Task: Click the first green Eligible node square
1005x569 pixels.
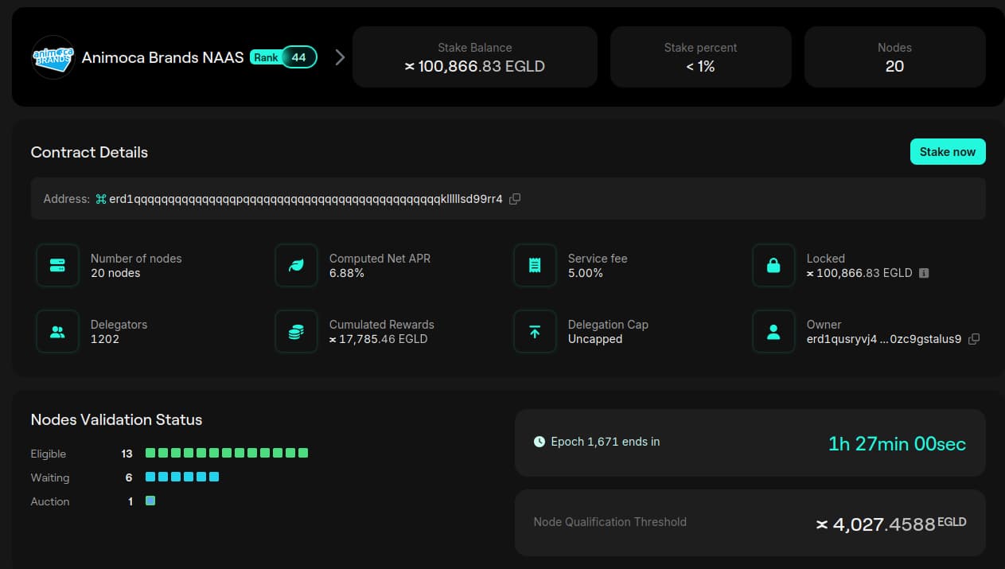Action: pyautogui.click(x=150, y=454)
